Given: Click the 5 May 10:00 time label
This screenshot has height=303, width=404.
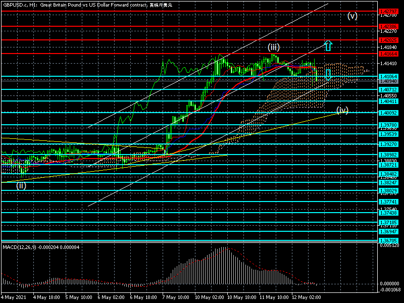Looking at the screenshot, I should pos(79,297).
